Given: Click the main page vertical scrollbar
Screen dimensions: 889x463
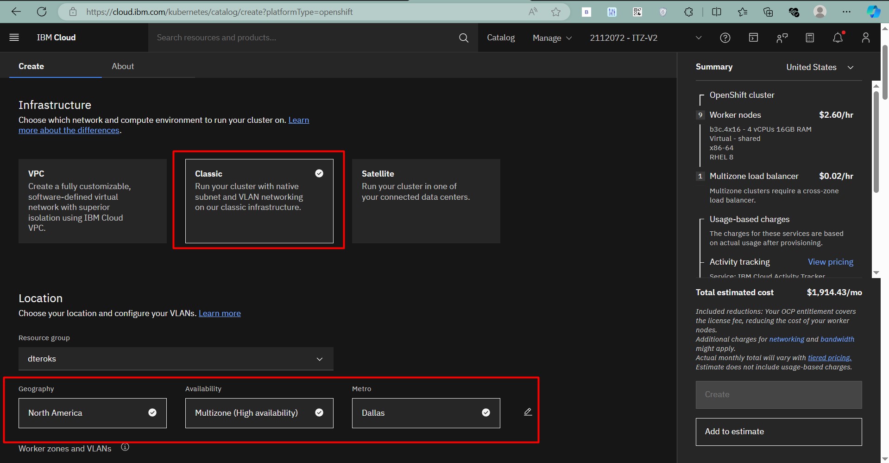Looking at the screenshot, I should click(x=885, y=72).
